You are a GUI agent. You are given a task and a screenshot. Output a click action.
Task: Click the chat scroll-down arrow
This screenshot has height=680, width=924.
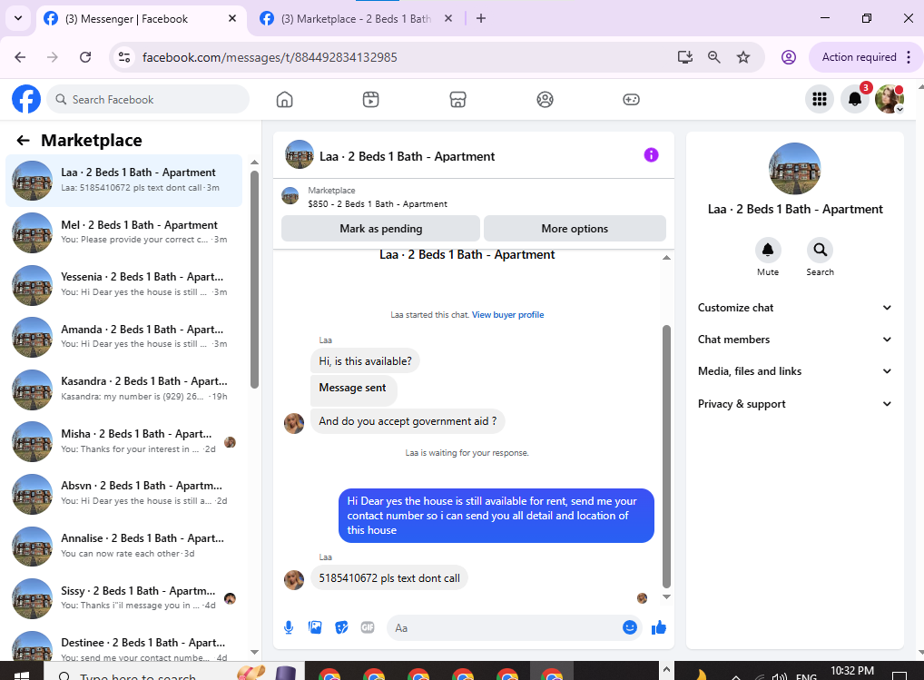[666, 596]
